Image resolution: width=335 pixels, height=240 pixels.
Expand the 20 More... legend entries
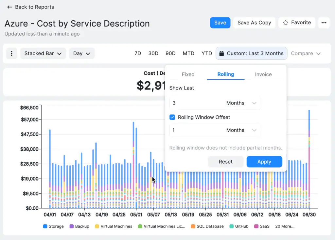(285, 226)
